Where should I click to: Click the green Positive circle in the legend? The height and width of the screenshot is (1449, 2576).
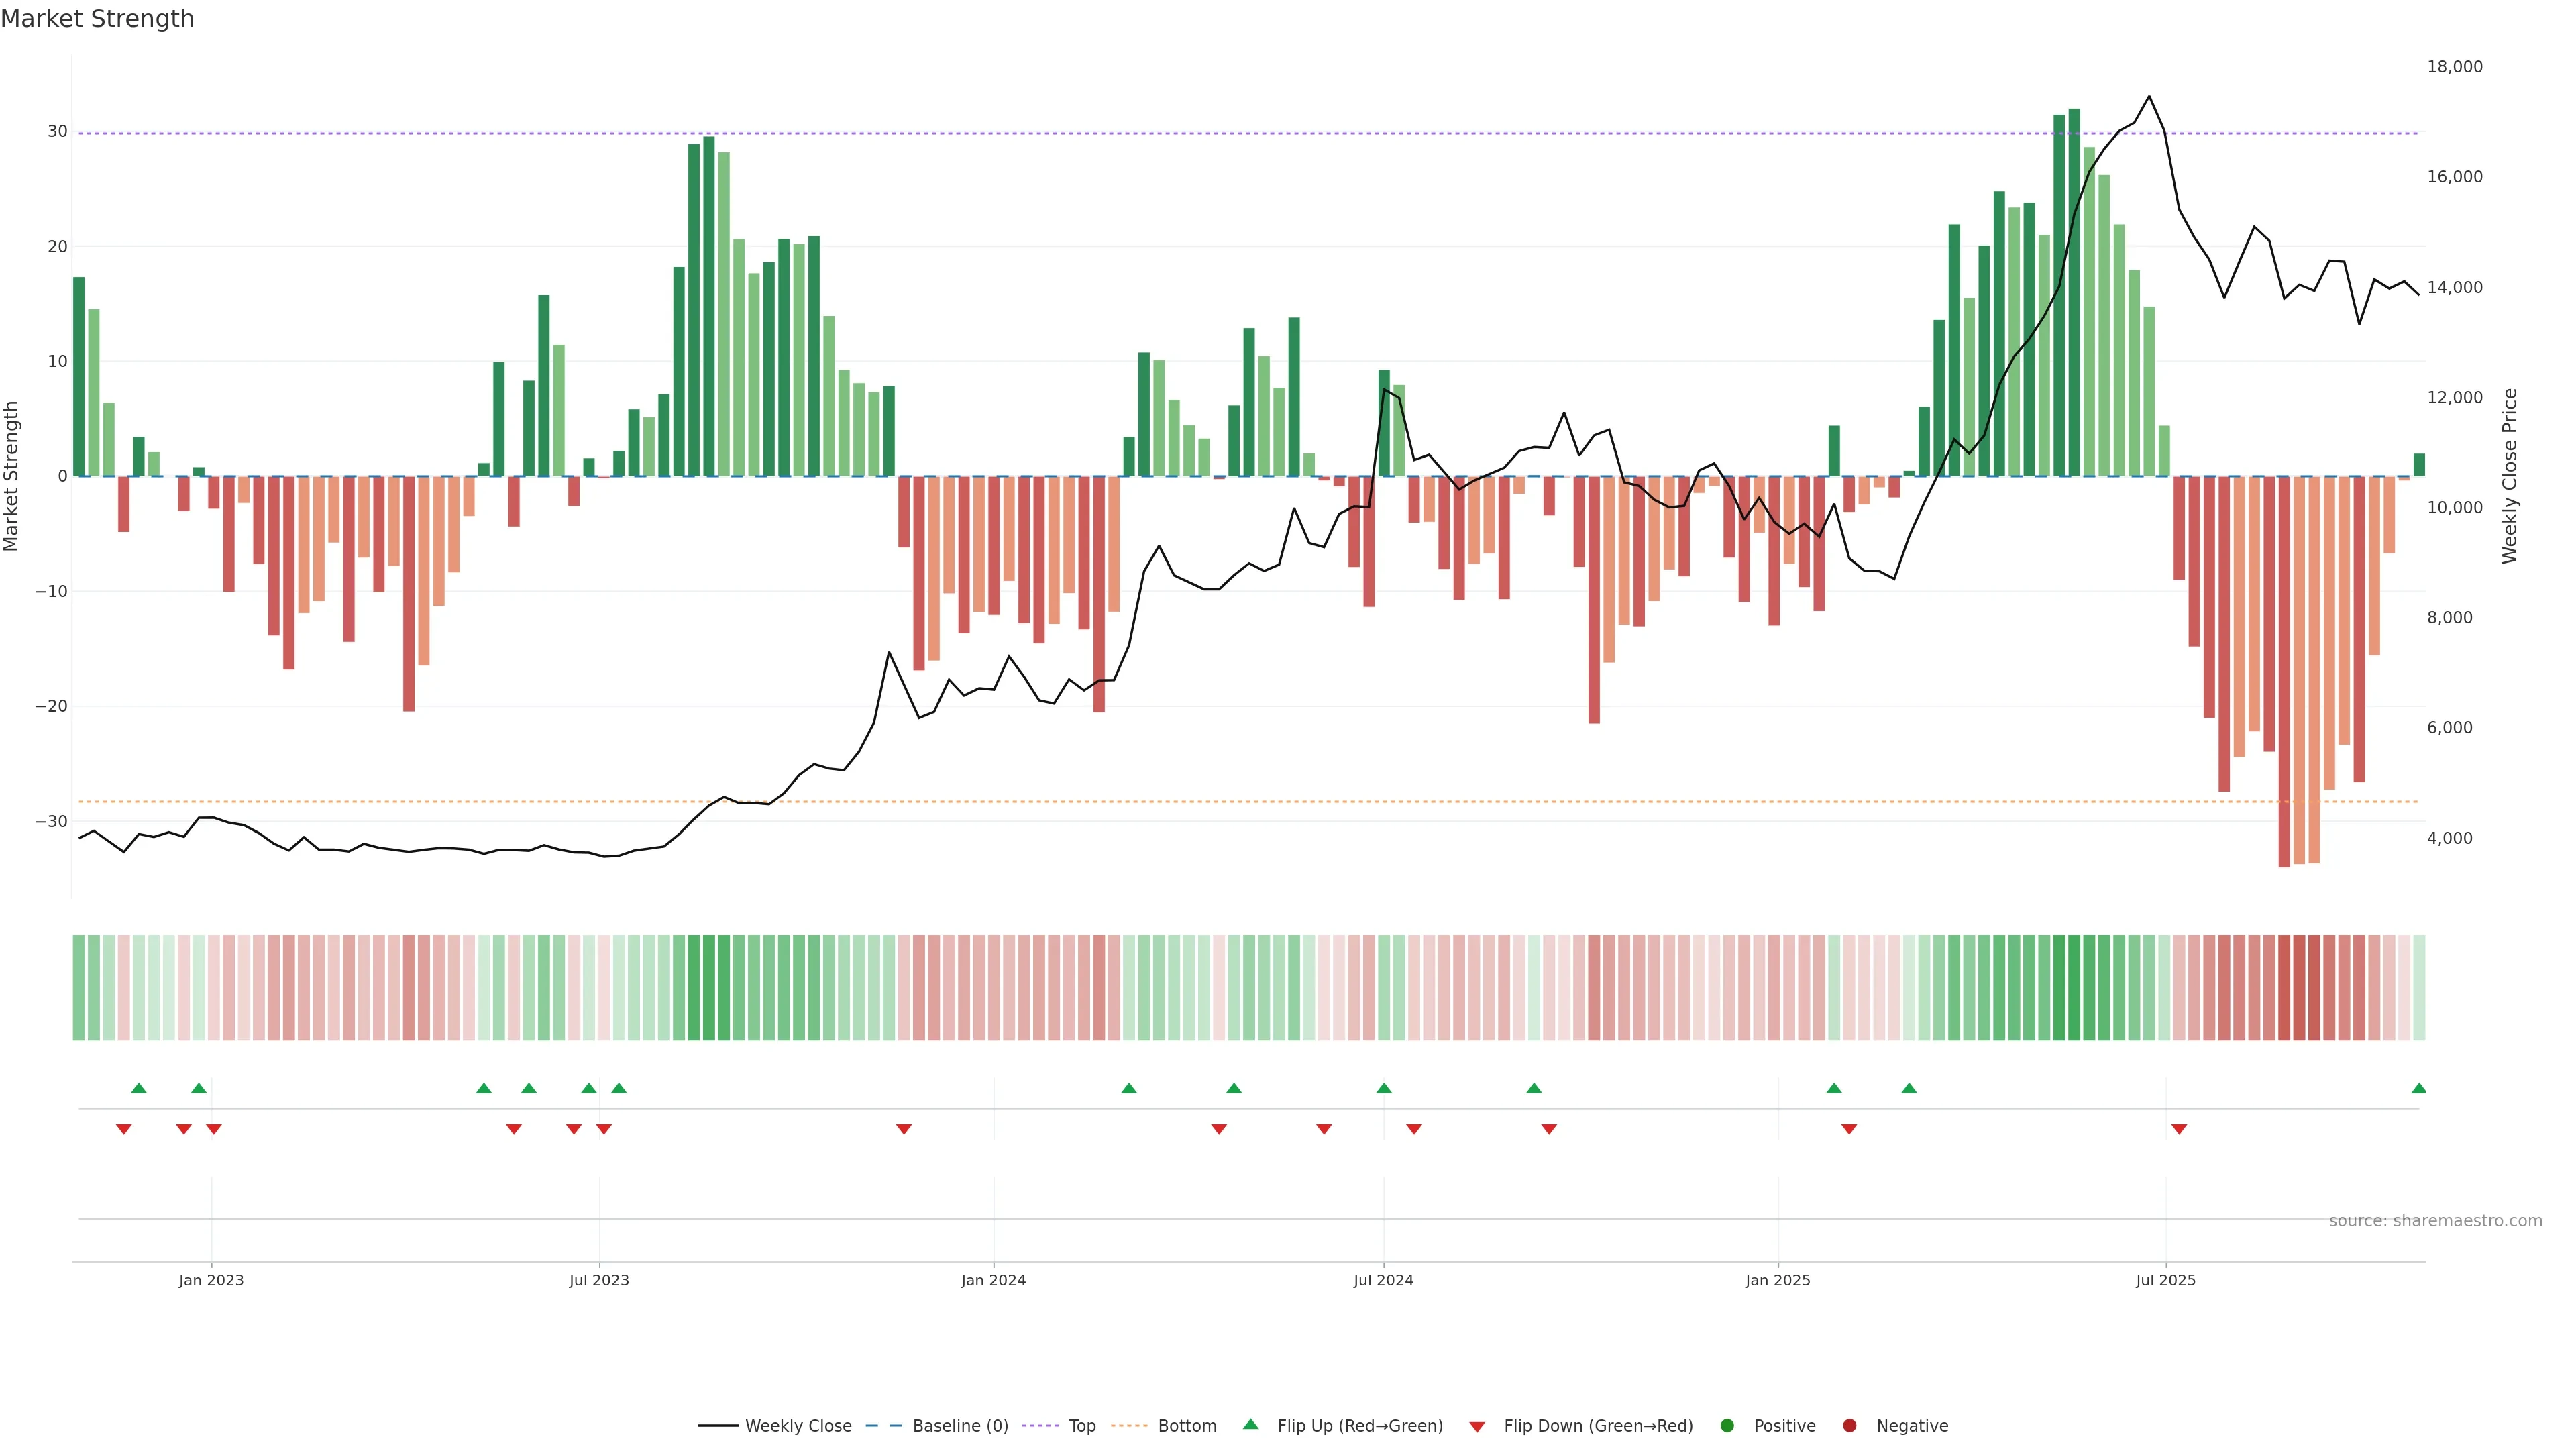point(1727,1425)
